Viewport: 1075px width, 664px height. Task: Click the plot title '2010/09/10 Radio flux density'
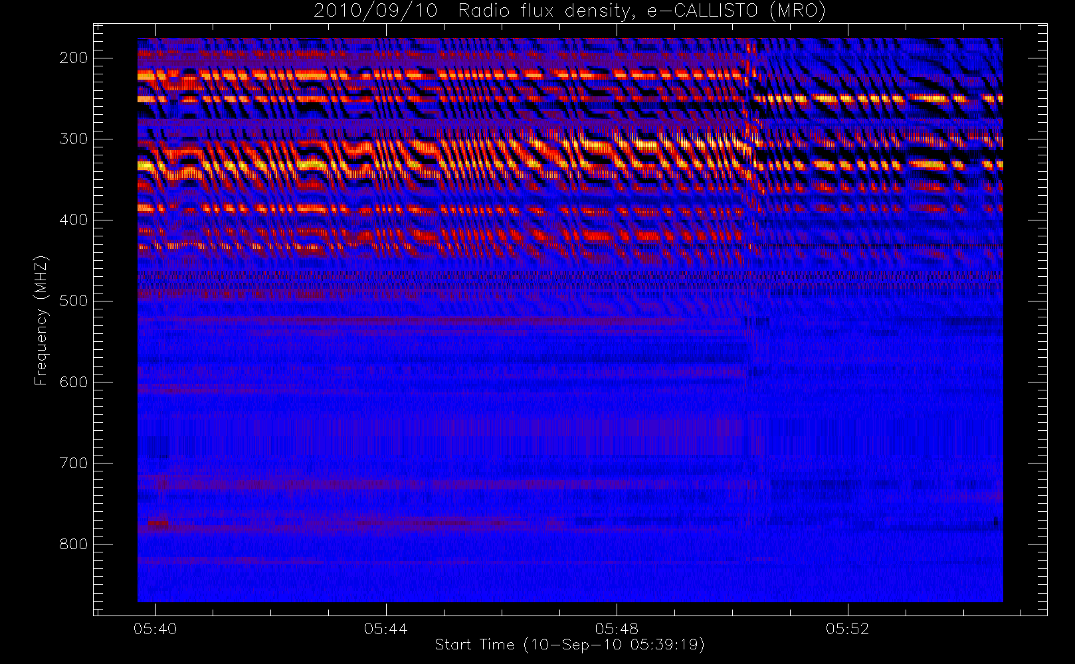(569, 11)
